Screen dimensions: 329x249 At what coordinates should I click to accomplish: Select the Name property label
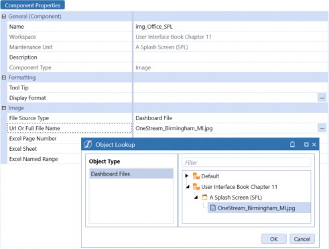click(17, 27)
